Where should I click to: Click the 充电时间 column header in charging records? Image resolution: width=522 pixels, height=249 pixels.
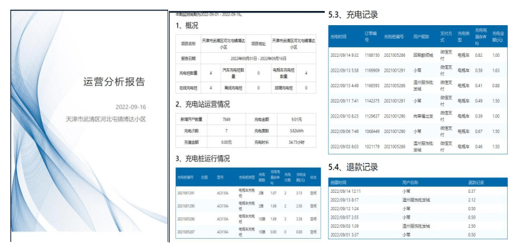pos(338,37)
